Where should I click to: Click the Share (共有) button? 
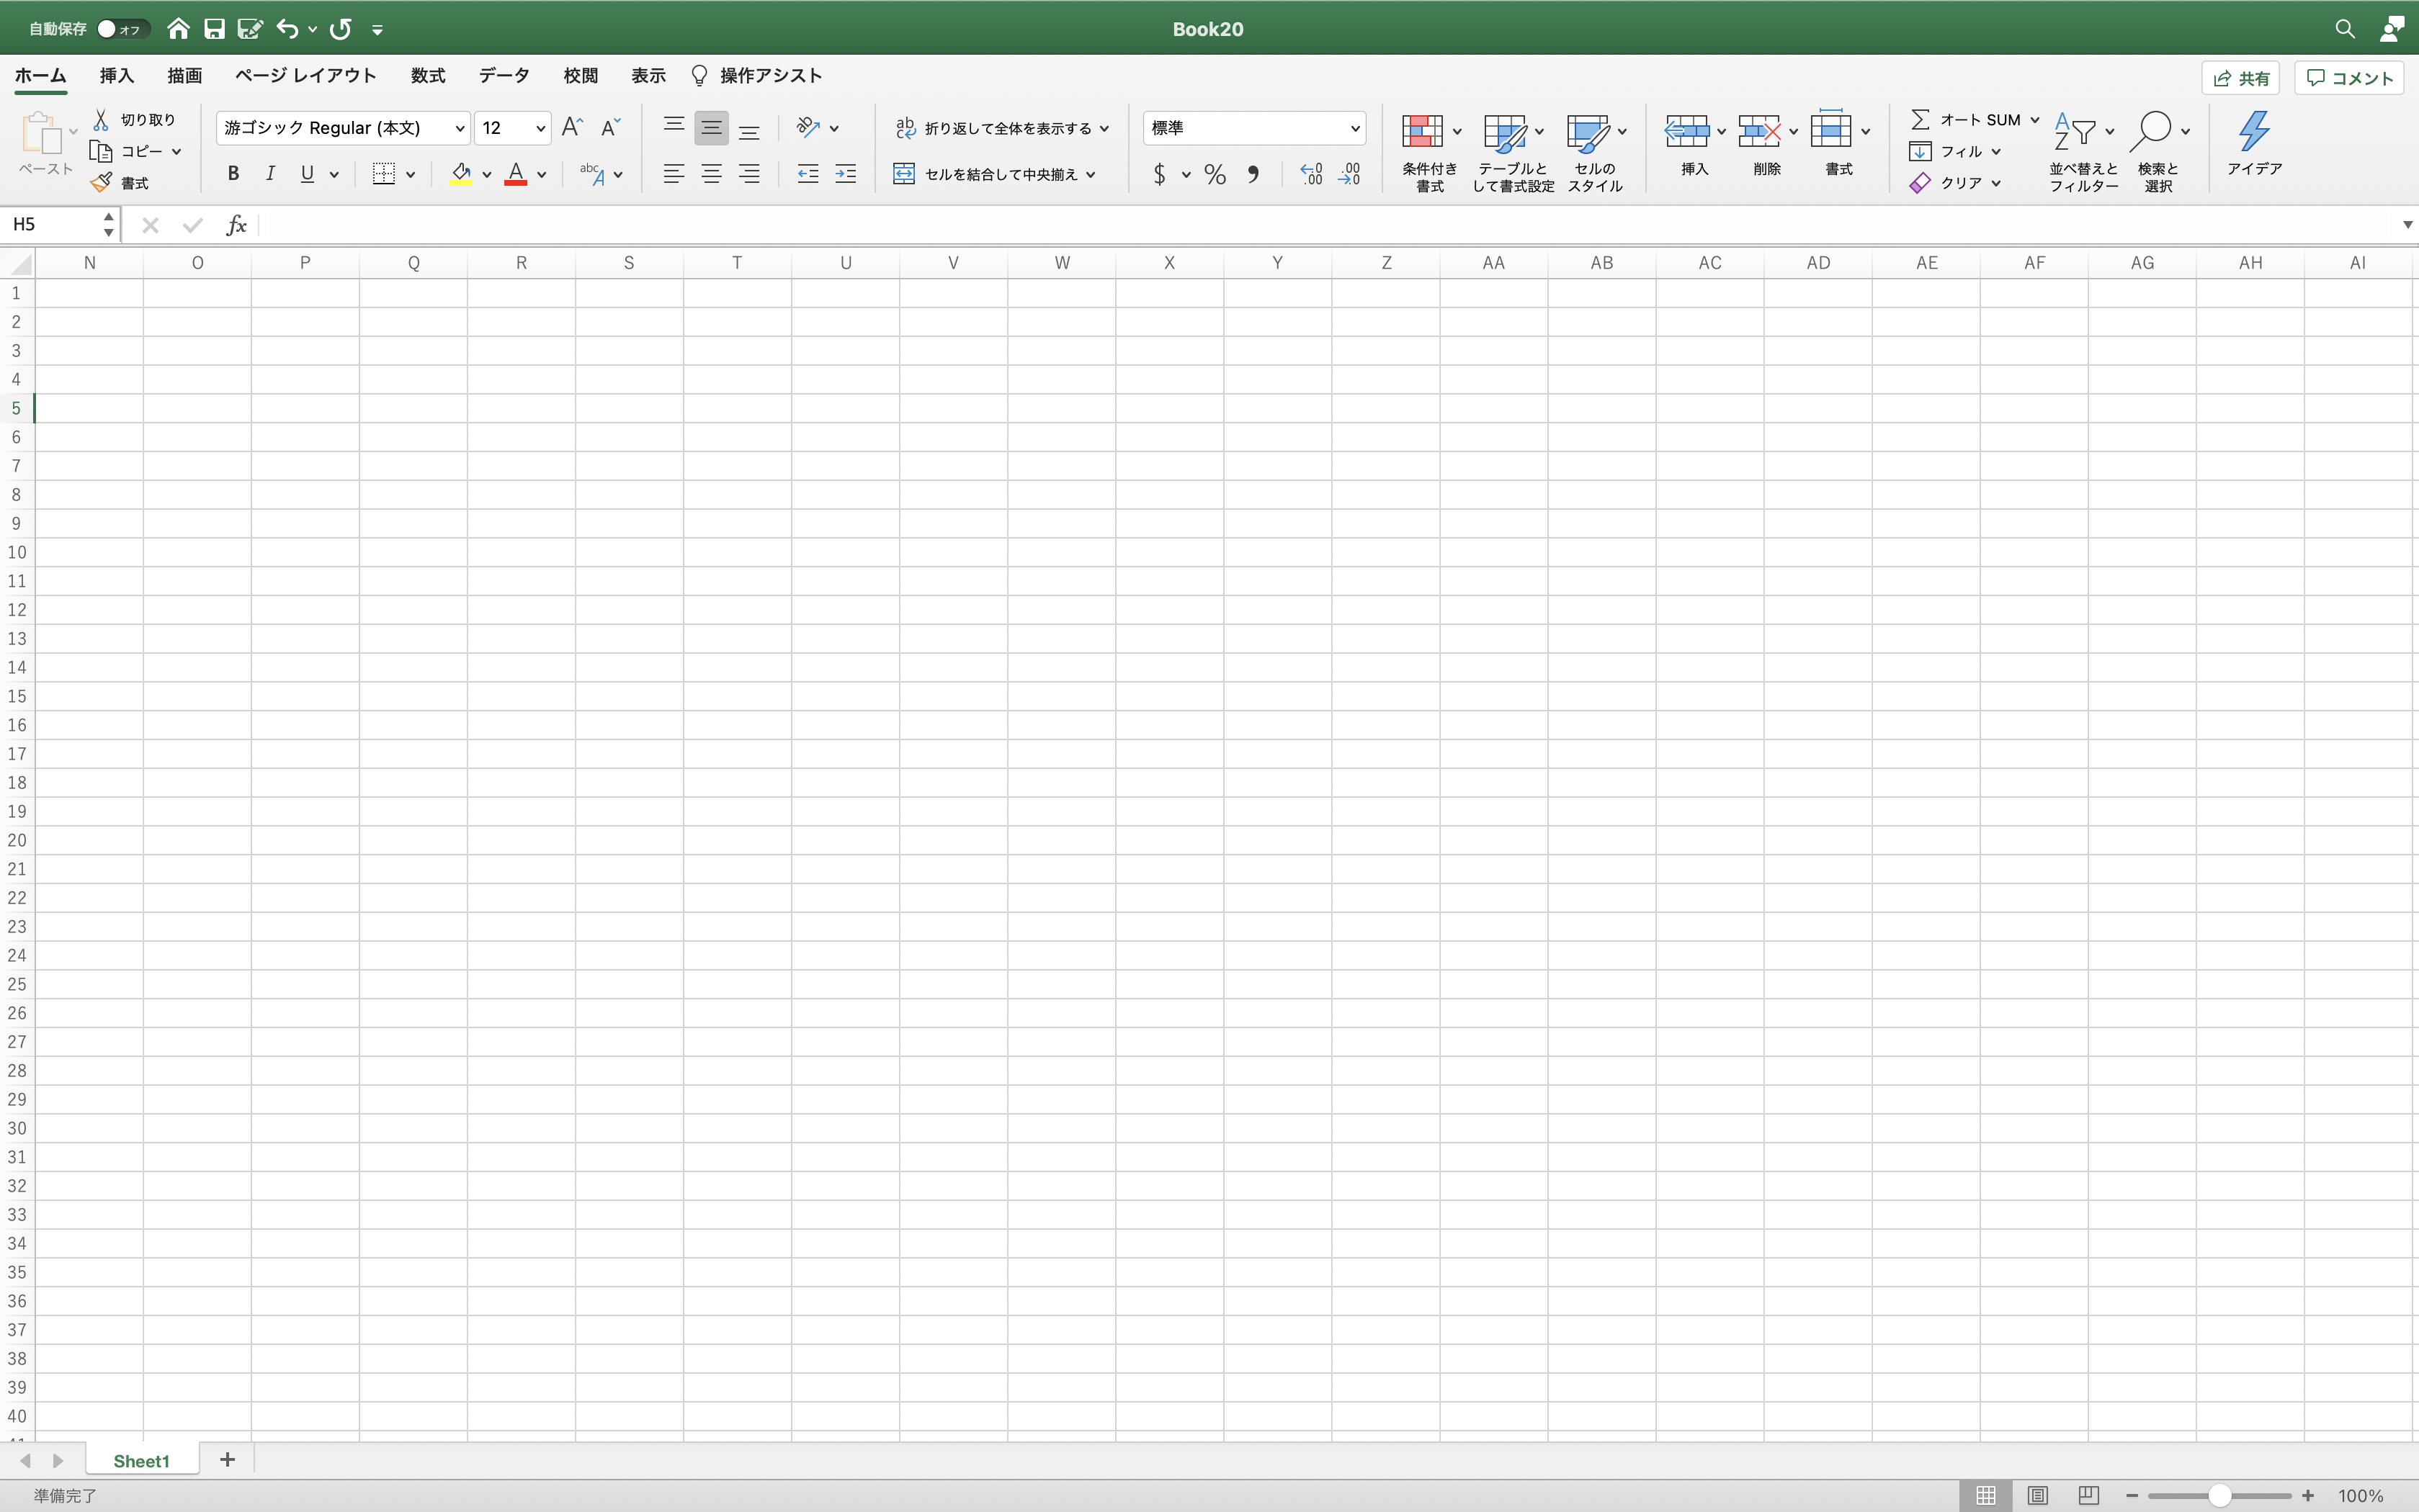(2240, 78)
